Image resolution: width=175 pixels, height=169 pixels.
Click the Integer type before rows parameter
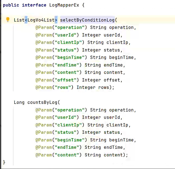[x=86, y=87]
